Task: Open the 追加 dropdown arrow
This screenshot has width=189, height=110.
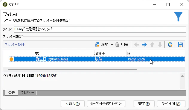Action: click(x=112, y=45)
